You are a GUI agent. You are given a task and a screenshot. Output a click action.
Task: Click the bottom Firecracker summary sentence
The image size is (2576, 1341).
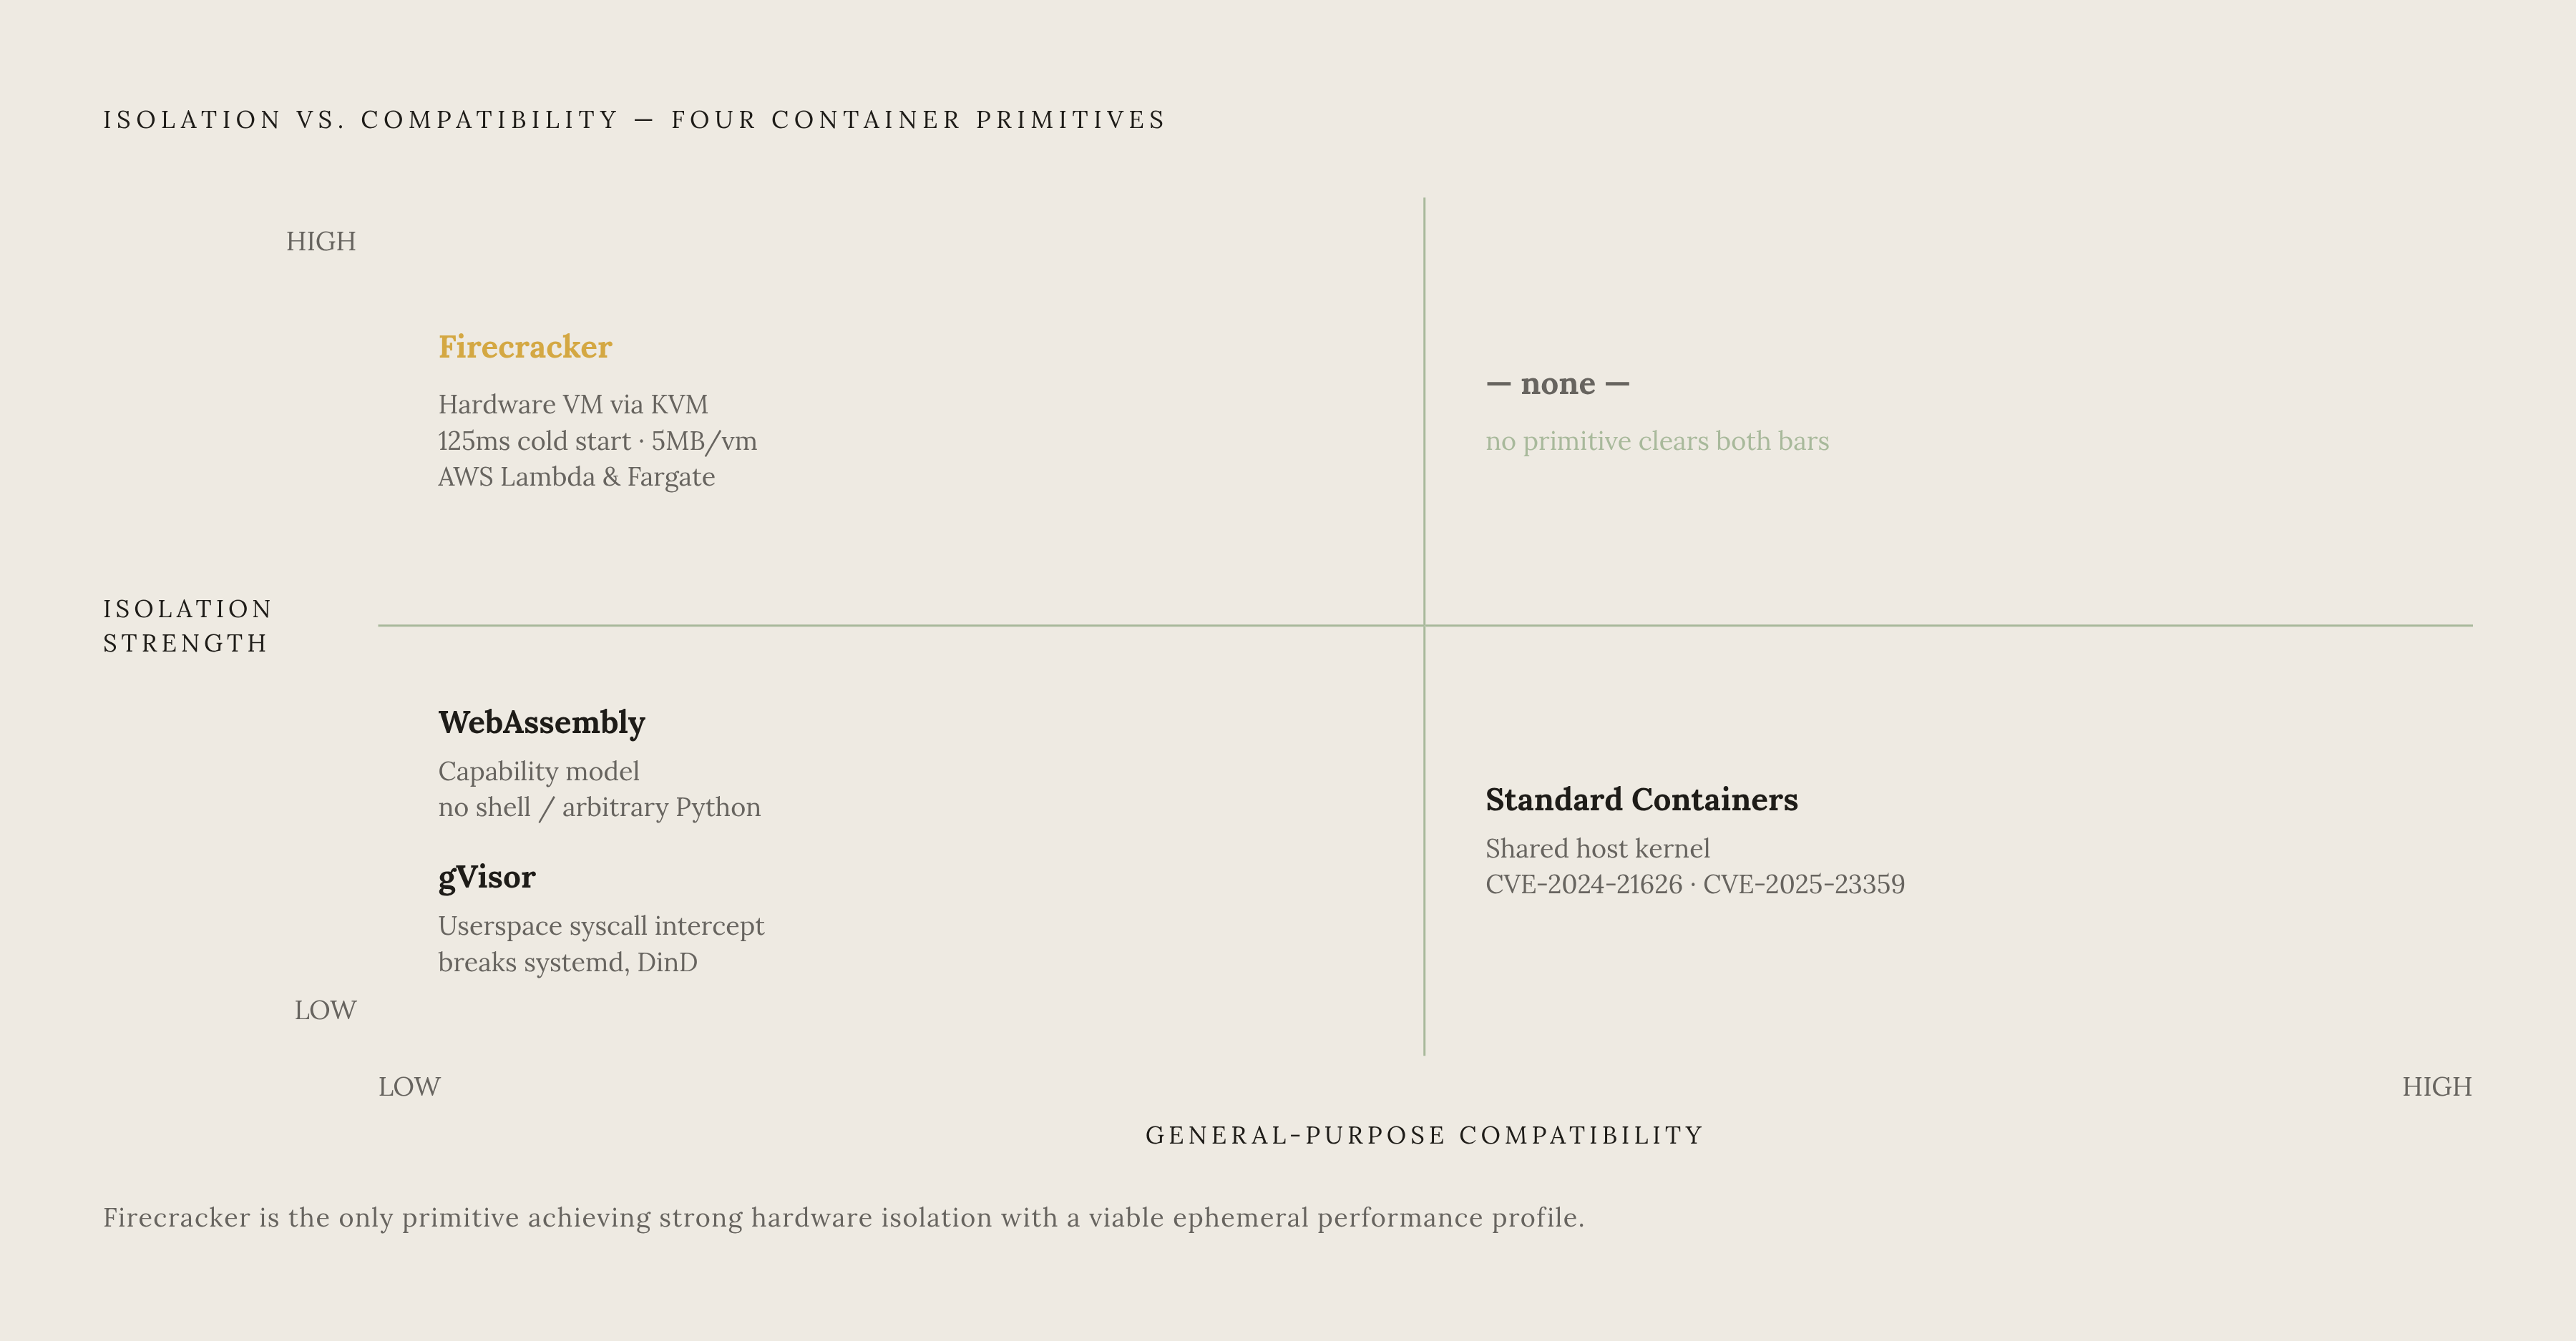click(x=844, y=1218)
